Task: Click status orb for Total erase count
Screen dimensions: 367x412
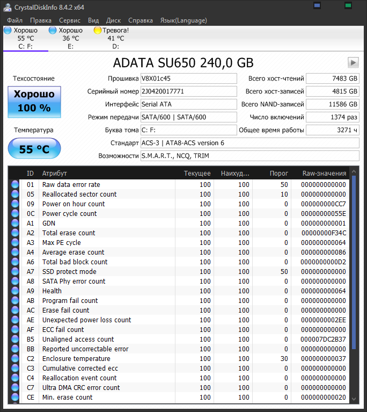Action: point(15,233)
